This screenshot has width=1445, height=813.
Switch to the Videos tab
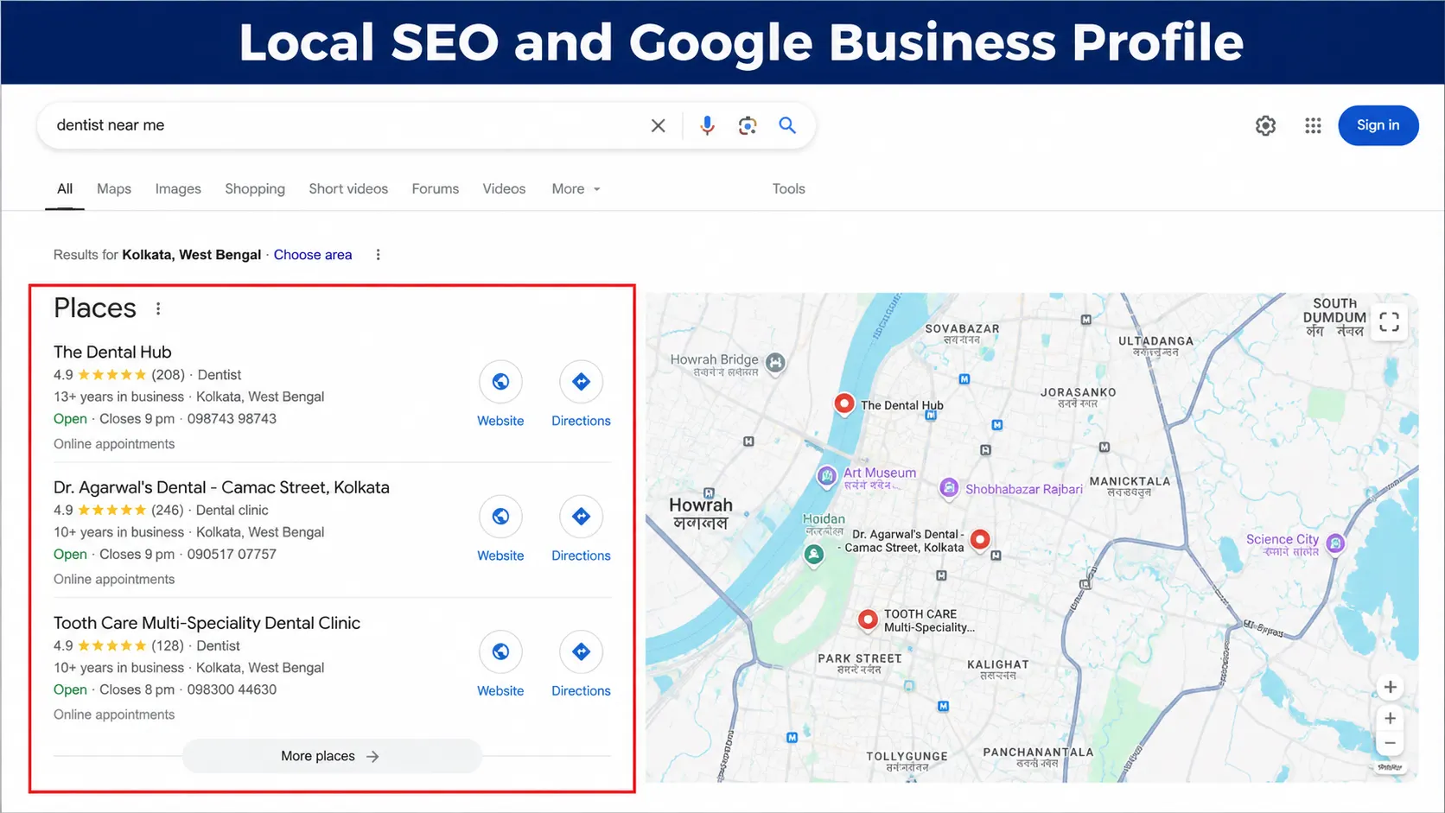point(504,189)
